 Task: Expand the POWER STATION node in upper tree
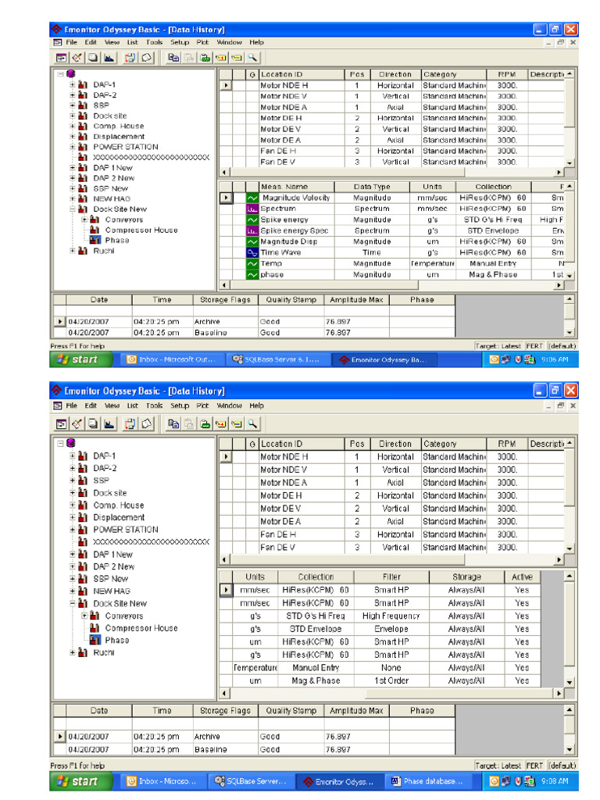click(73, 147)
